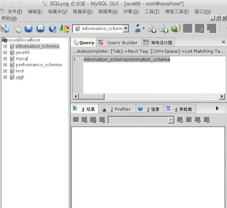Select the information_schema database in the tree
Screen dimensions: 227x208
[x=37, y=46]
